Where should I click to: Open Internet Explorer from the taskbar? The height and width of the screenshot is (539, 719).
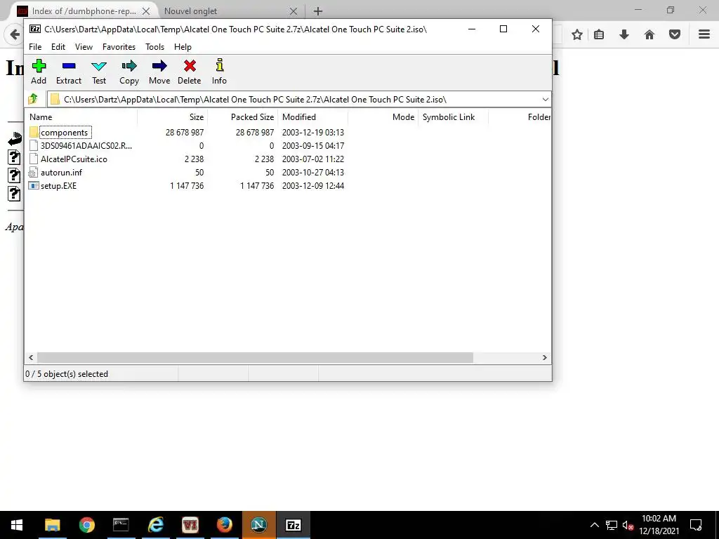(155, 525)
